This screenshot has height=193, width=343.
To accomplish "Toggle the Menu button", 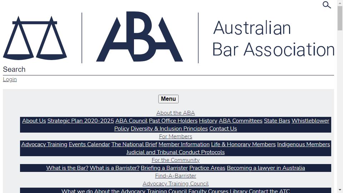I will (x=168, y=99).
